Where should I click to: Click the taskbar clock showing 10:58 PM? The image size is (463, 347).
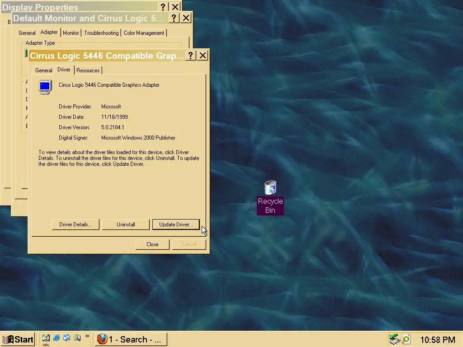click(x=438, y=340)
